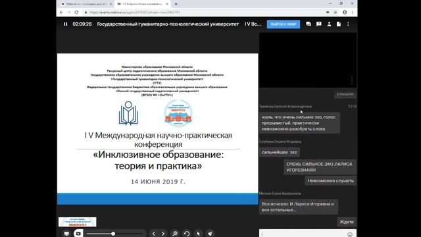Select presentation screen view icon

point(66,234)
